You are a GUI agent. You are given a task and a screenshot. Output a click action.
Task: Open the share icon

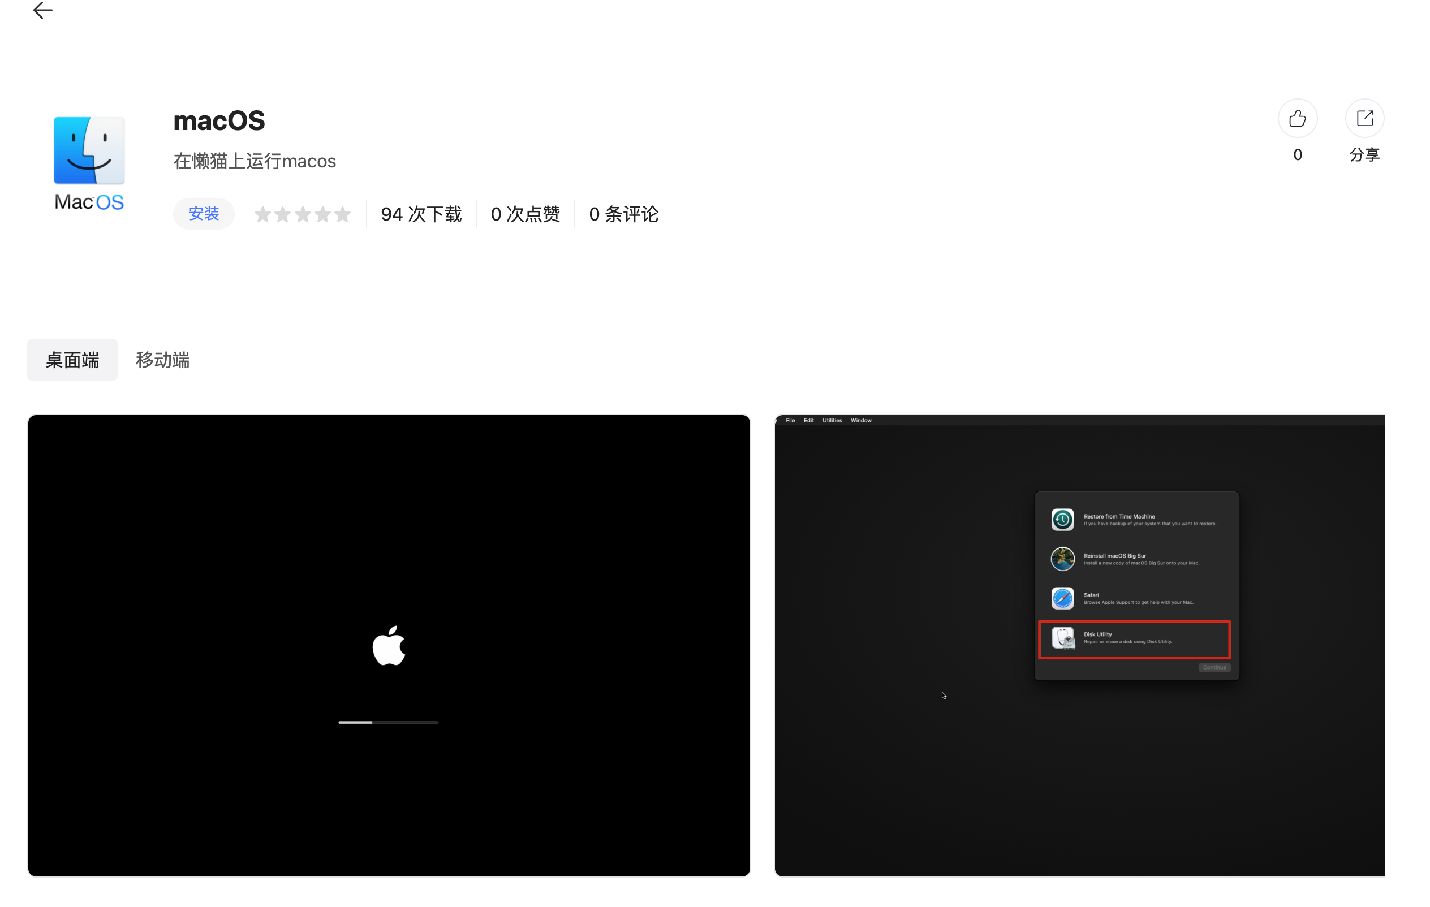[x=1364, y=118]
